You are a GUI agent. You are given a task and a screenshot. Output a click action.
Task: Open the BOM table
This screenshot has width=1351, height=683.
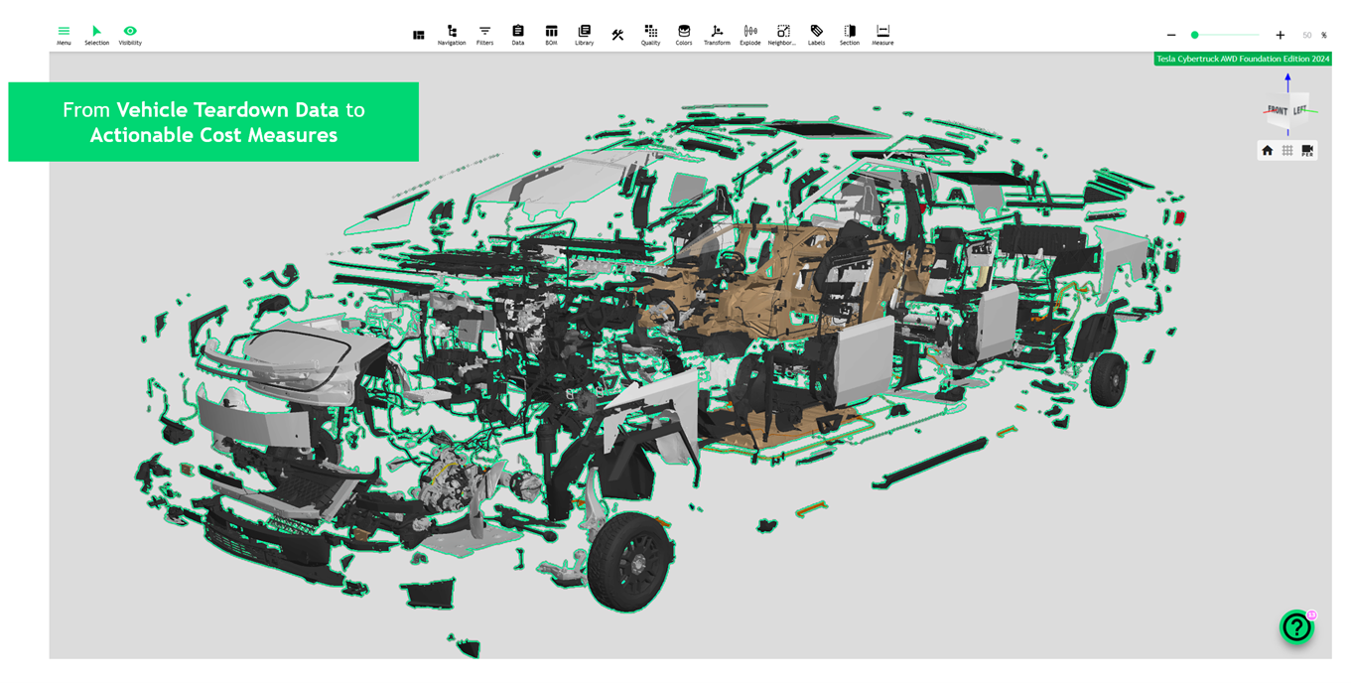click(551, 35)
